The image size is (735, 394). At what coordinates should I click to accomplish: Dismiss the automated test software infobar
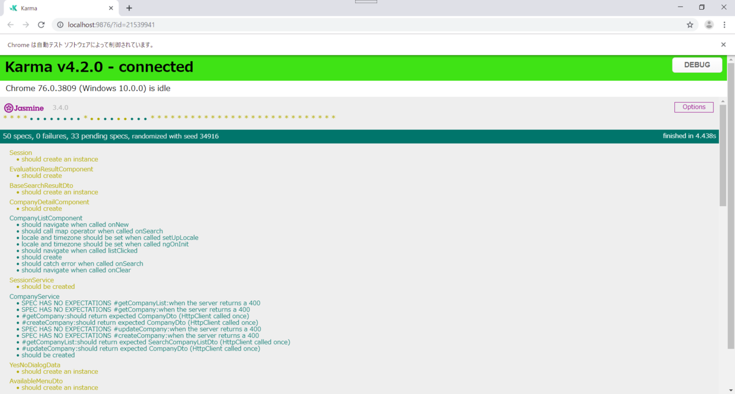[x=723, y=45]
